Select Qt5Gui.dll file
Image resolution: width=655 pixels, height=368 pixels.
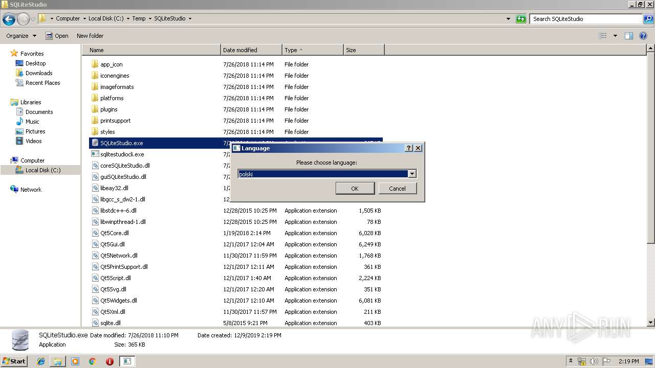[113, 244]
